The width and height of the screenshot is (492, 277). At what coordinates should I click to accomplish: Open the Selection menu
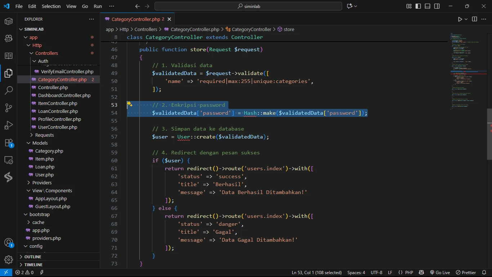(51, 6)
